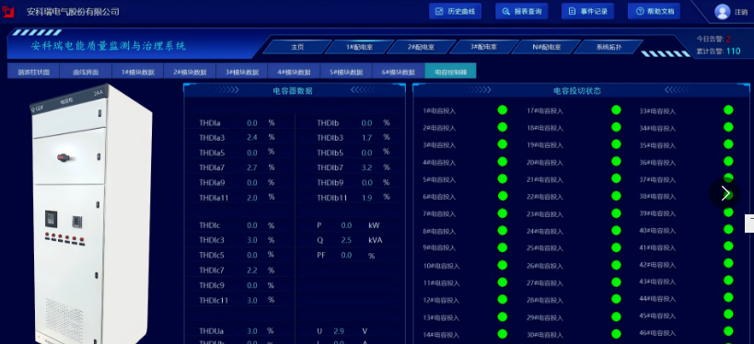This screenshot has width=754, height=344.
Task: Click the 3#电容投入 green indicator
Action: (502, 144)
